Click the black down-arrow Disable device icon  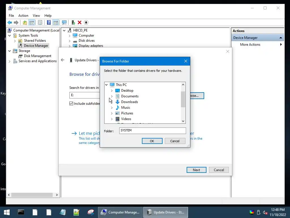pos(86,23)
